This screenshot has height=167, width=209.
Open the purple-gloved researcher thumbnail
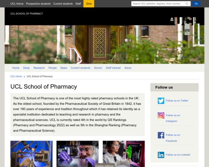click(x=77, y=154)
